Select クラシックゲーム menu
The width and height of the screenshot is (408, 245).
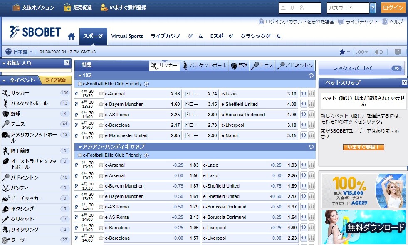[x=260, y=36]
